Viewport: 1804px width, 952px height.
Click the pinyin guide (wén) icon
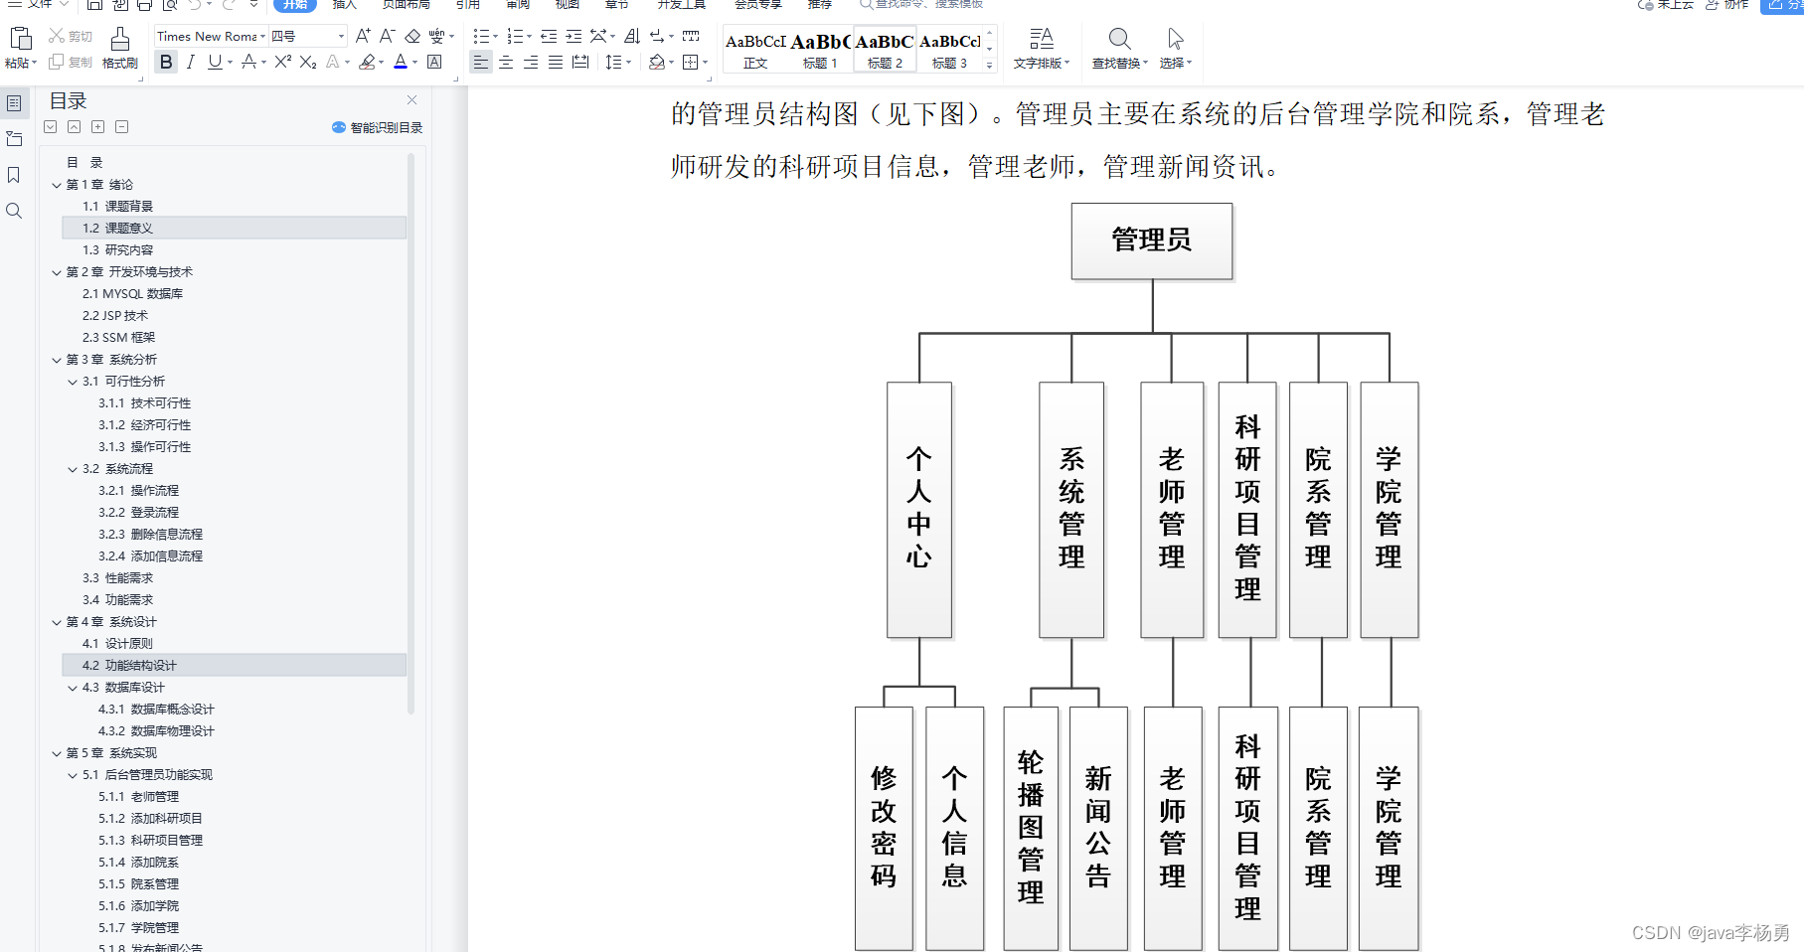click(437, 37)
